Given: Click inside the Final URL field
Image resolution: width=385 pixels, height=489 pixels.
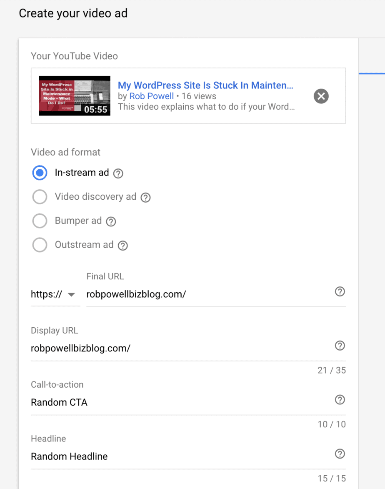Looking at the screenshot, I should pos(167,294).
